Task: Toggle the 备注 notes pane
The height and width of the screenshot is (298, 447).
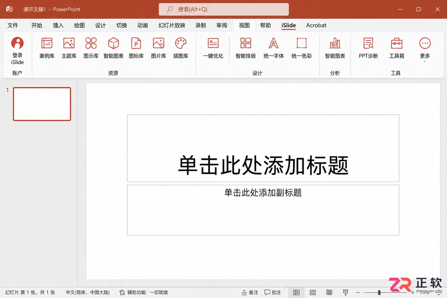Action: 250,292
